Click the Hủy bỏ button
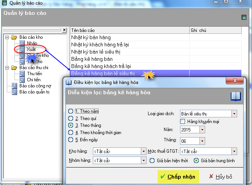Screen dimensions: 252x185 pos(220,177)
